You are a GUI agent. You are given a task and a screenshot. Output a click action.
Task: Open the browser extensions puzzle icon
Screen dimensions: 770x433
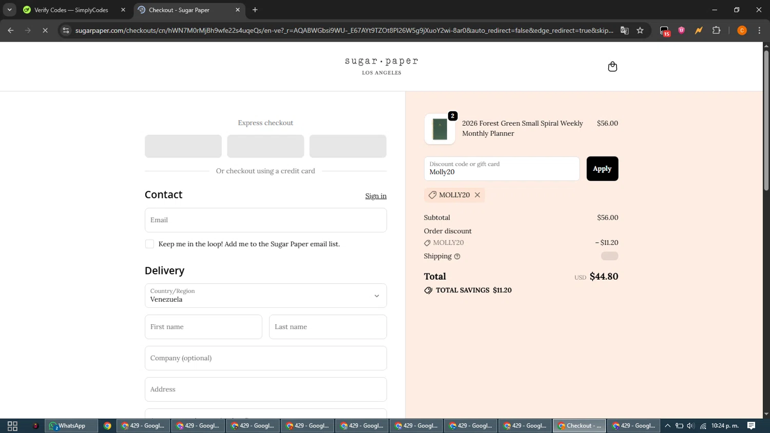pyautogui.click(x=717, y=31)
